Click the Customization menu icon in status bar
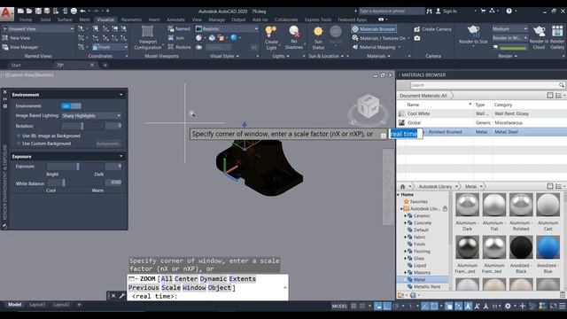The image size is (567, 319). coord(563,306)
